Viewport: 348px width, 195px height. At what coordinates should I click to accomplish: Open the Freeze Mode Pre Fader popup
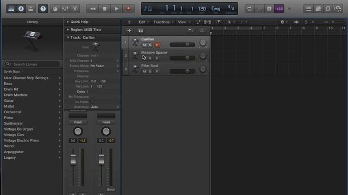tap(104, 66)
